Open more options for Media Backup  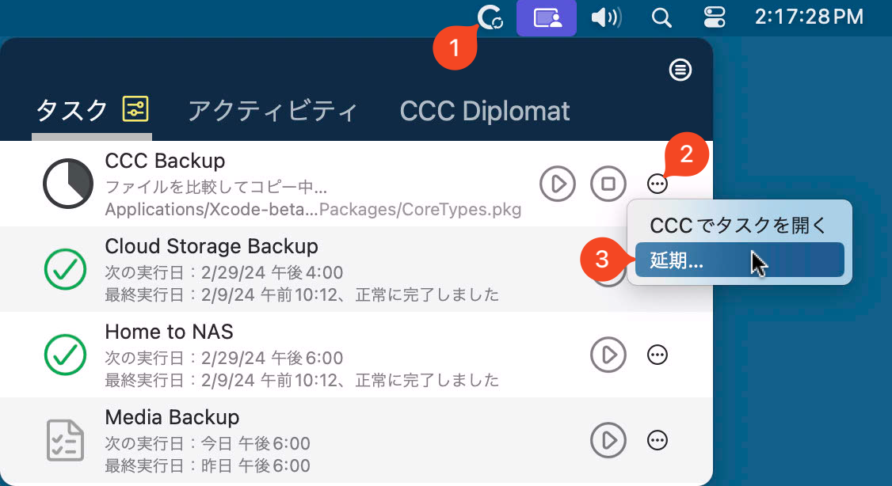click(x=657, y=440)
